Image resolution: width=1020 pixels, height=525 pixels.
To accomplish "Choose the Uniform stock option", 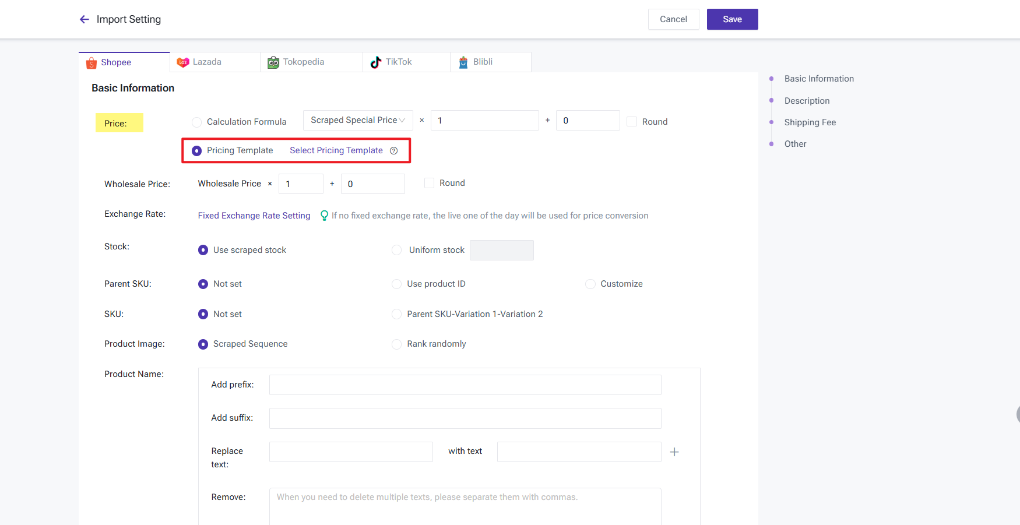I will [397, 250].
